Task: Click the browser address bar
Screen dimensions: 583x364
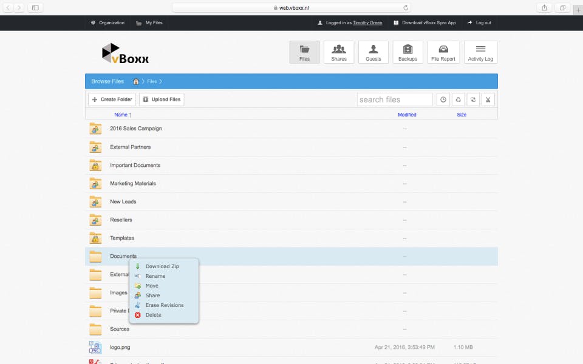Action: 291,7
